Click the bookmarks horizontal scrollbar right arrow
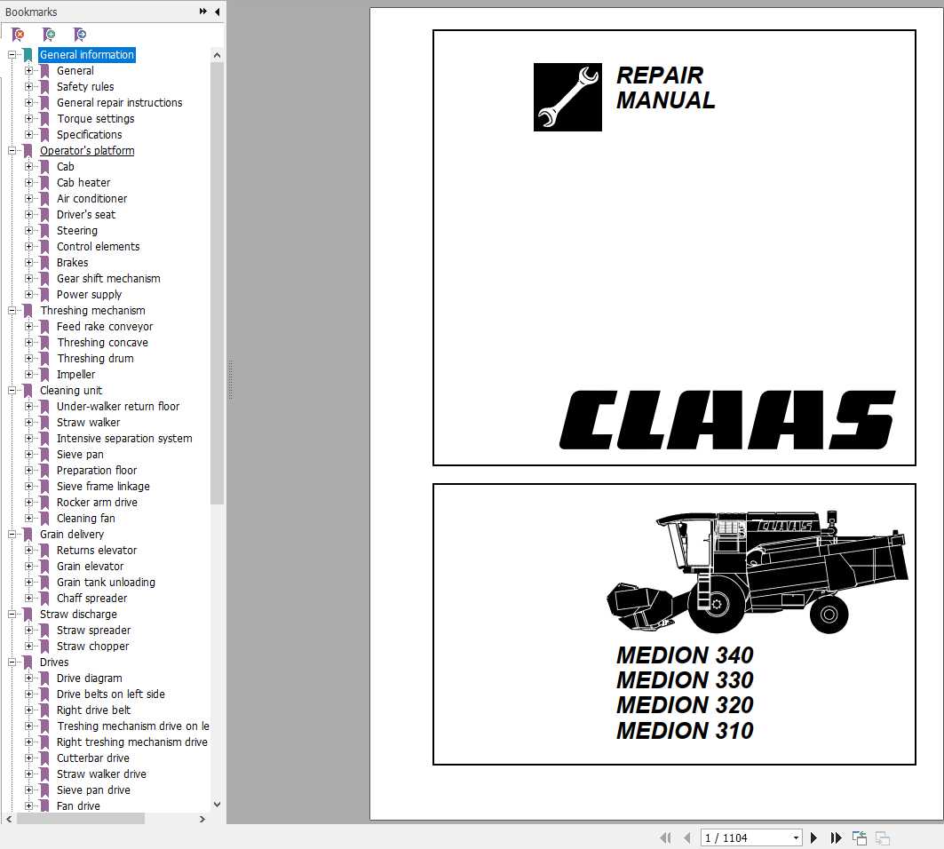Viewport: 944px width, 849px height. point(202,819)
